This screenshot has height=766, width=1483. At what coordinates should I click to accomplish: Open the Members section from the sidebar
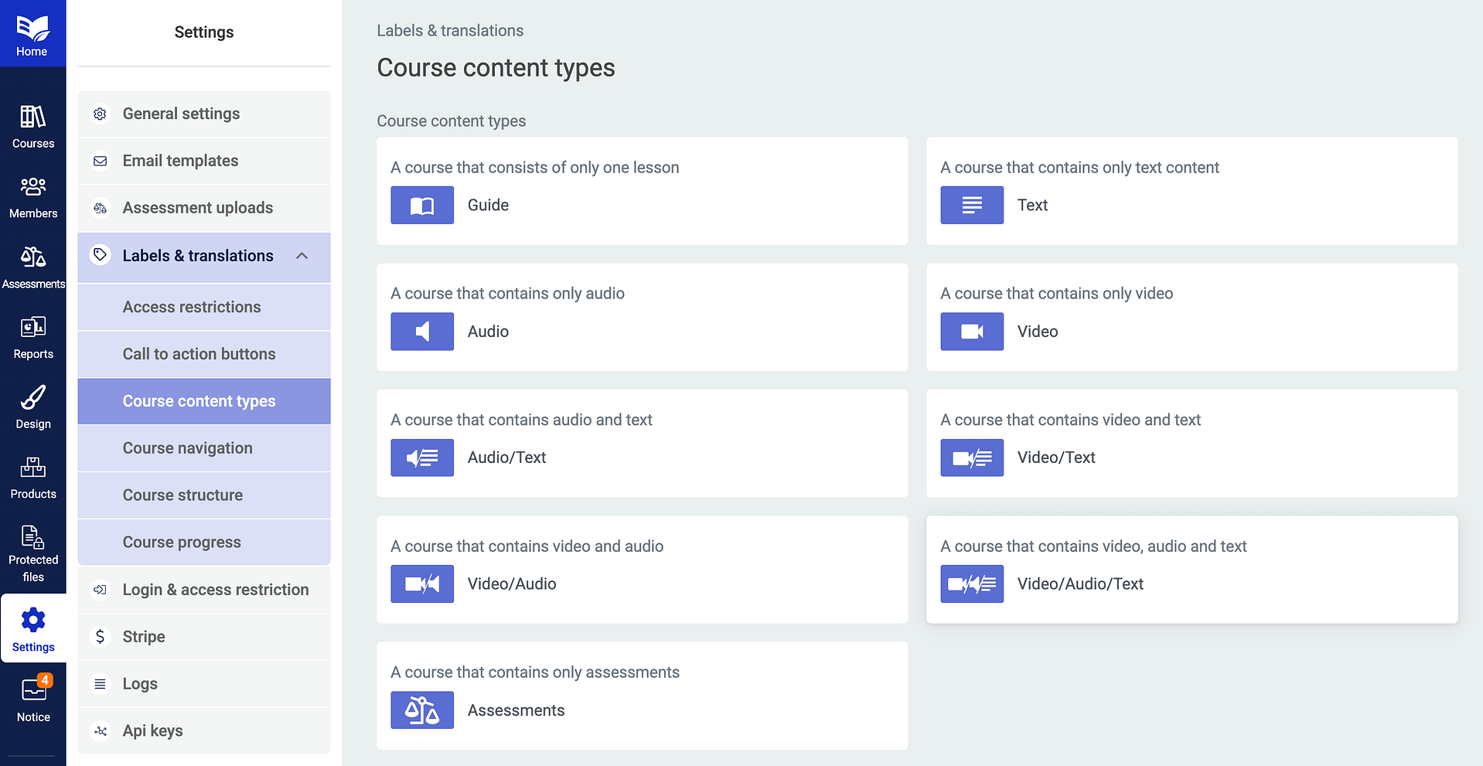pos(32,193)
